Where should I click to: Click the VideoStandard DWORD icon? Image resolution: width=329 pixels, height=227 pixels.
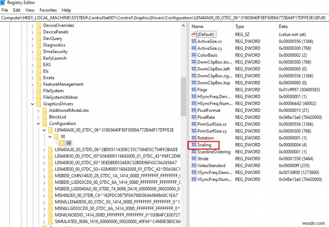[x=194, y=166]
